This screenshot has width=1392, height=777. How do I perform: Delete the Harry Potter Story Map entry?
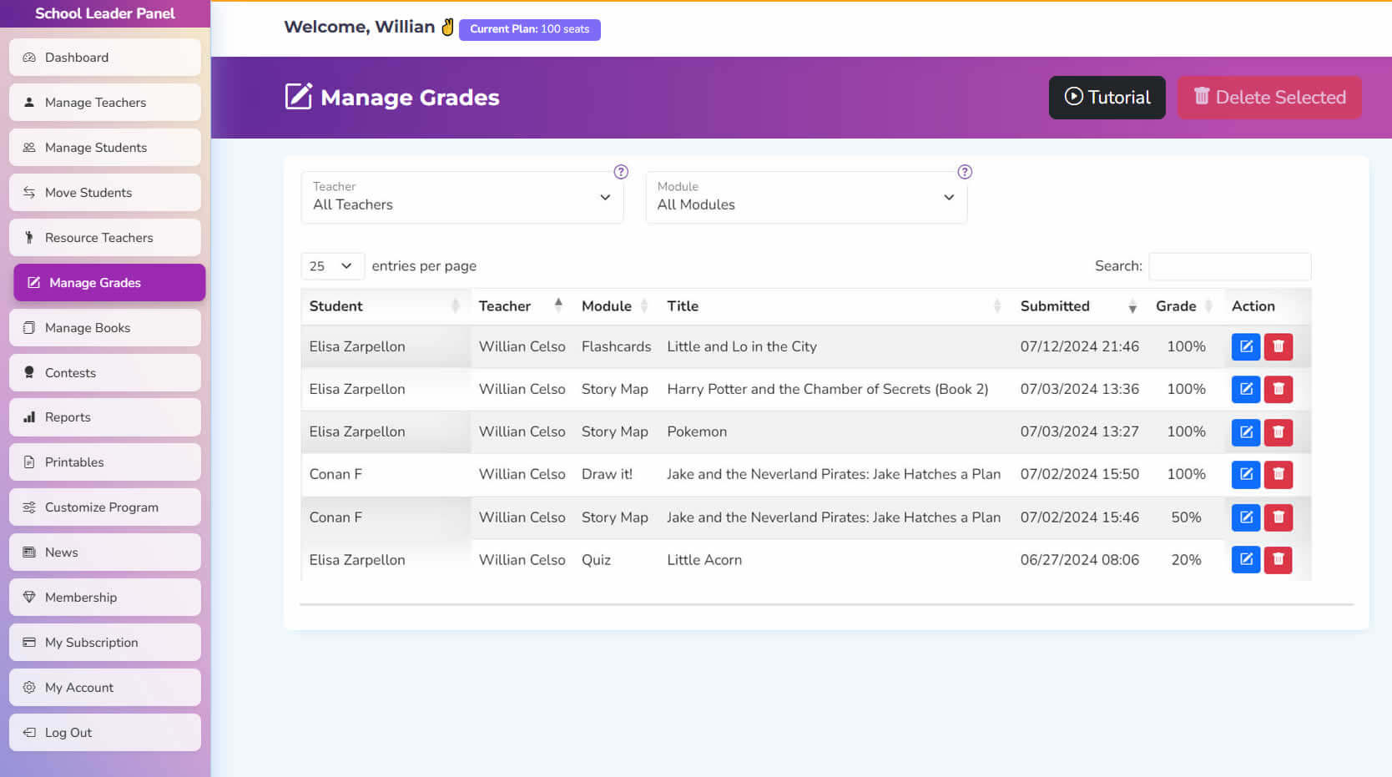(x=1278, y=389)
